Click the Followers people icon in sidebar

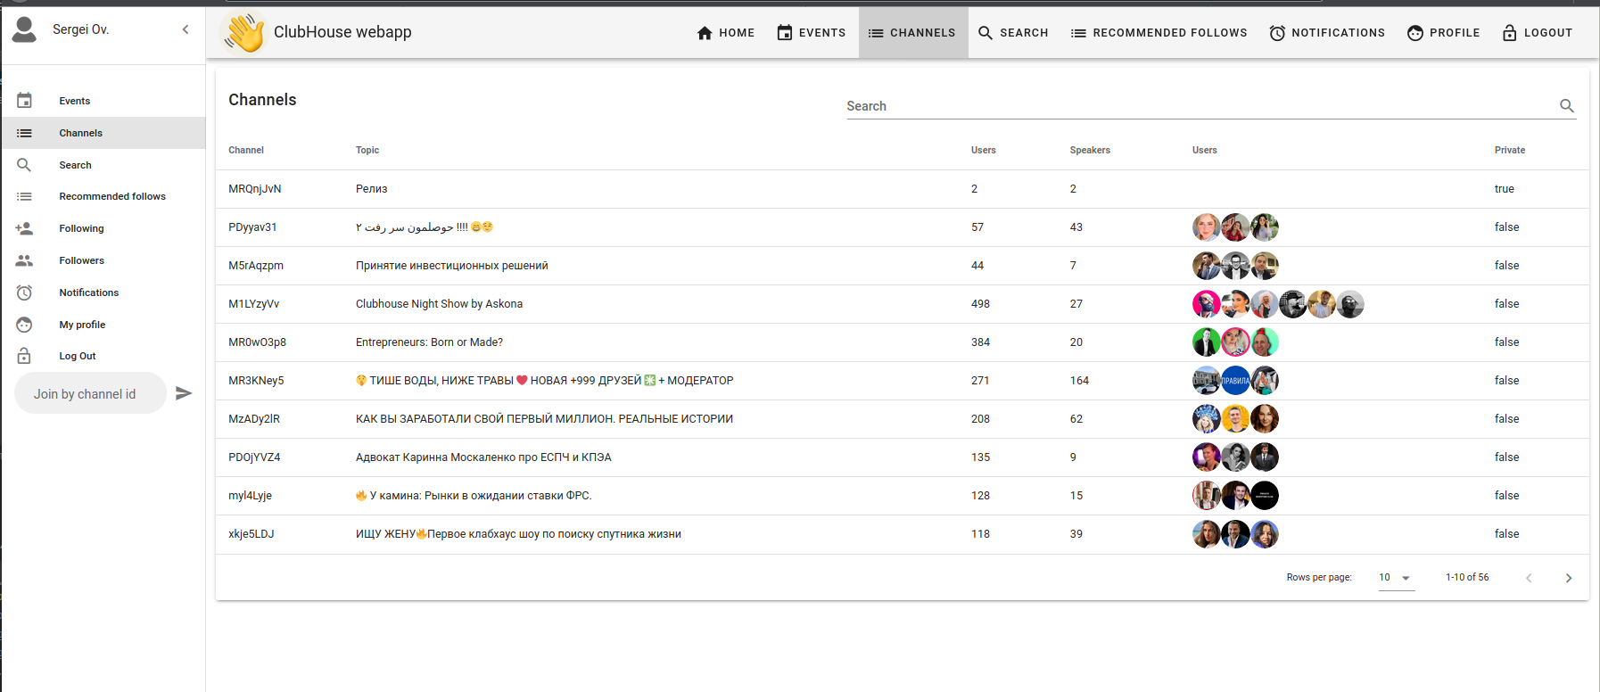pyautogui.click(x=24, y=260)
